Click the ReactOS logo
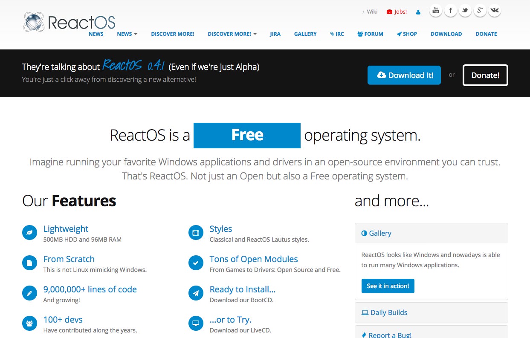The width and height of the screenshot is (530, 338). tap(69, 22)
